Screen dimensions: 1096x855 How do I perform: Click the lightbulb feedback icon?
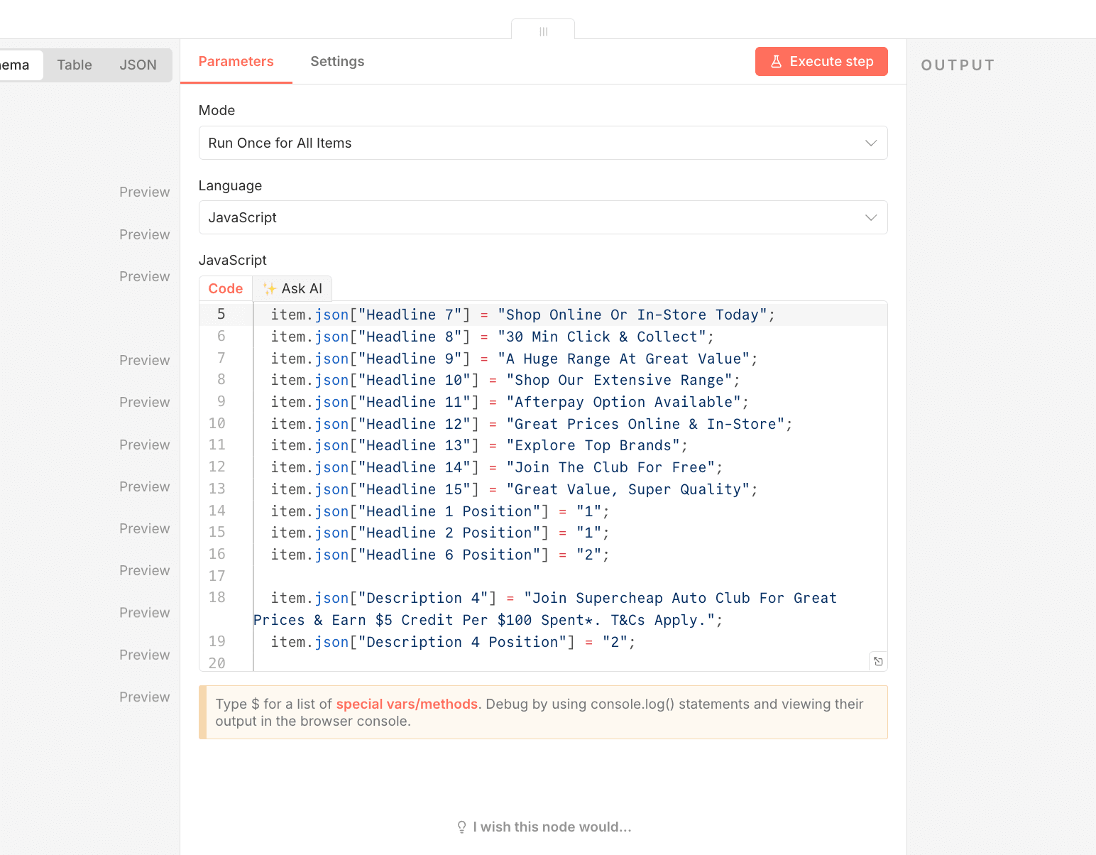click(461, 827)
